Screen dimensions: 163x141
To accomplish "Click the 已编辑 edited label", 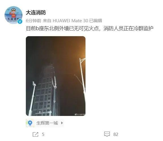I will pyautogui.click(x=96, y=21).
